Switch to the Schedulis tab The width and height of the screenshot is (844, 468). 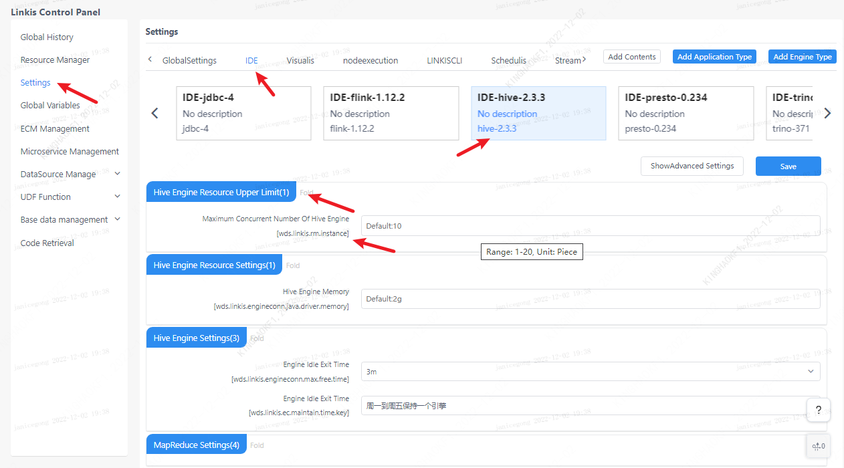[509, 60]
